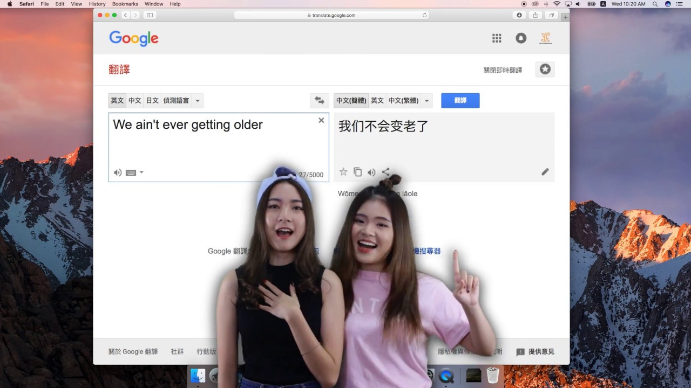Open the History menu
This screenshot has height=388, width=691.
[97, 4]
